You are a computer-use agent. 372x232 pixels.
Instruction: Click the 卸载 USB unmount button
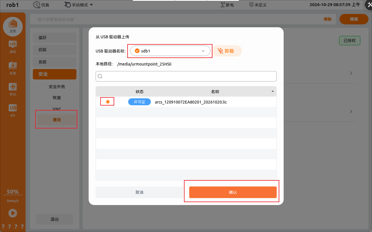pos(227,51)
